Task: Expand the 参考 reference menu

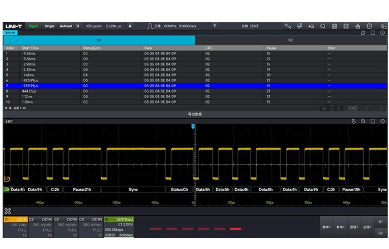Action: click(340, 227)
